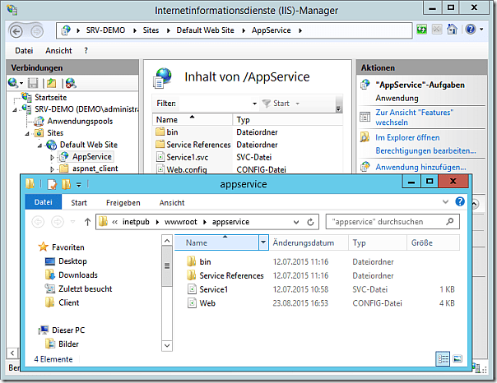
Task: Click Explorer help question mark icon
Action: point(460,201)
